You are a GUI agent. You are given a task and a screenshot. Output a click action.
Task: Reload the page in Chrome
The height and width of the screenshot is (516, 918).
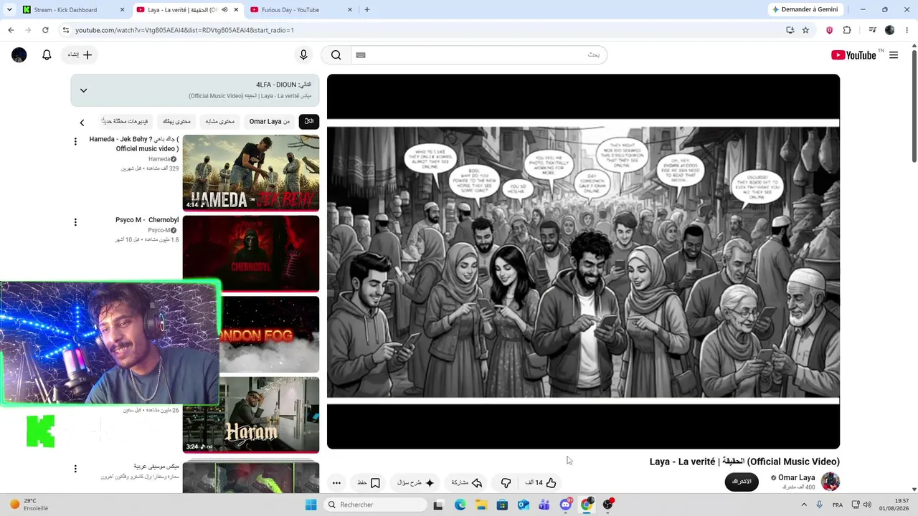click(45, 30)
